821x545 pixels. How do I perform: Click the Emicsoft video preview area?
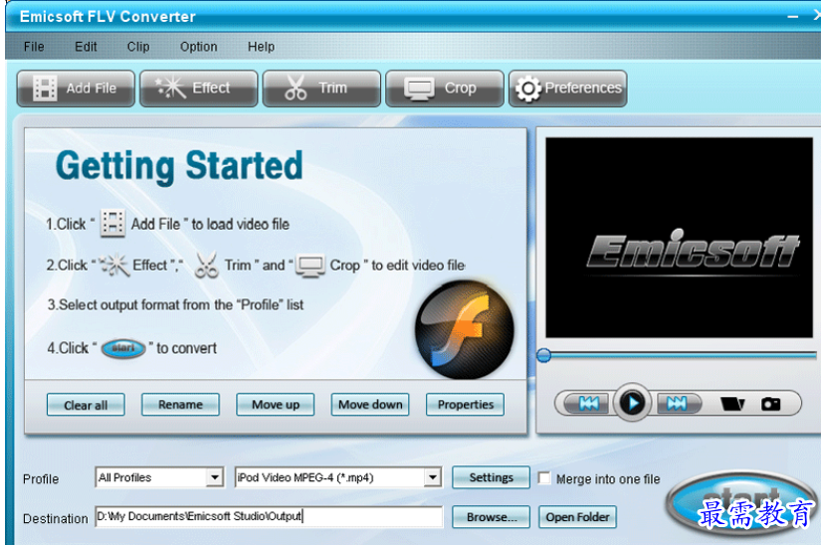[x=679, y=238]
